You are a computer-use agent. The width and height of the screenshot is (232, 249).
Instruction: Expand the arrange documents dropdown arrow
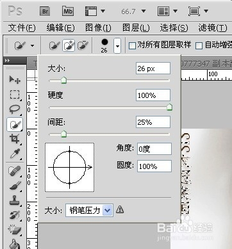(x=175, y=11)
